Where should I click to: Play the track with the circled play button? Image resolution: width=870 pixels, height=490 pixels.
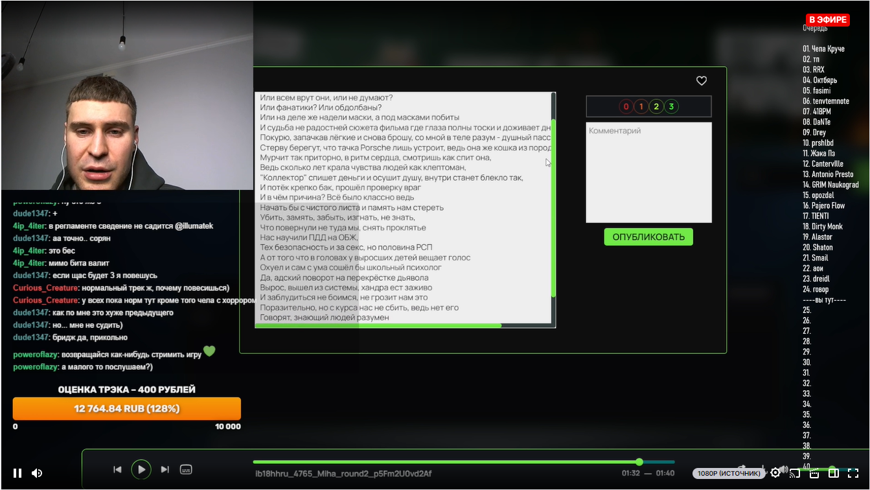pyautogui.click(x=141, y=469)
